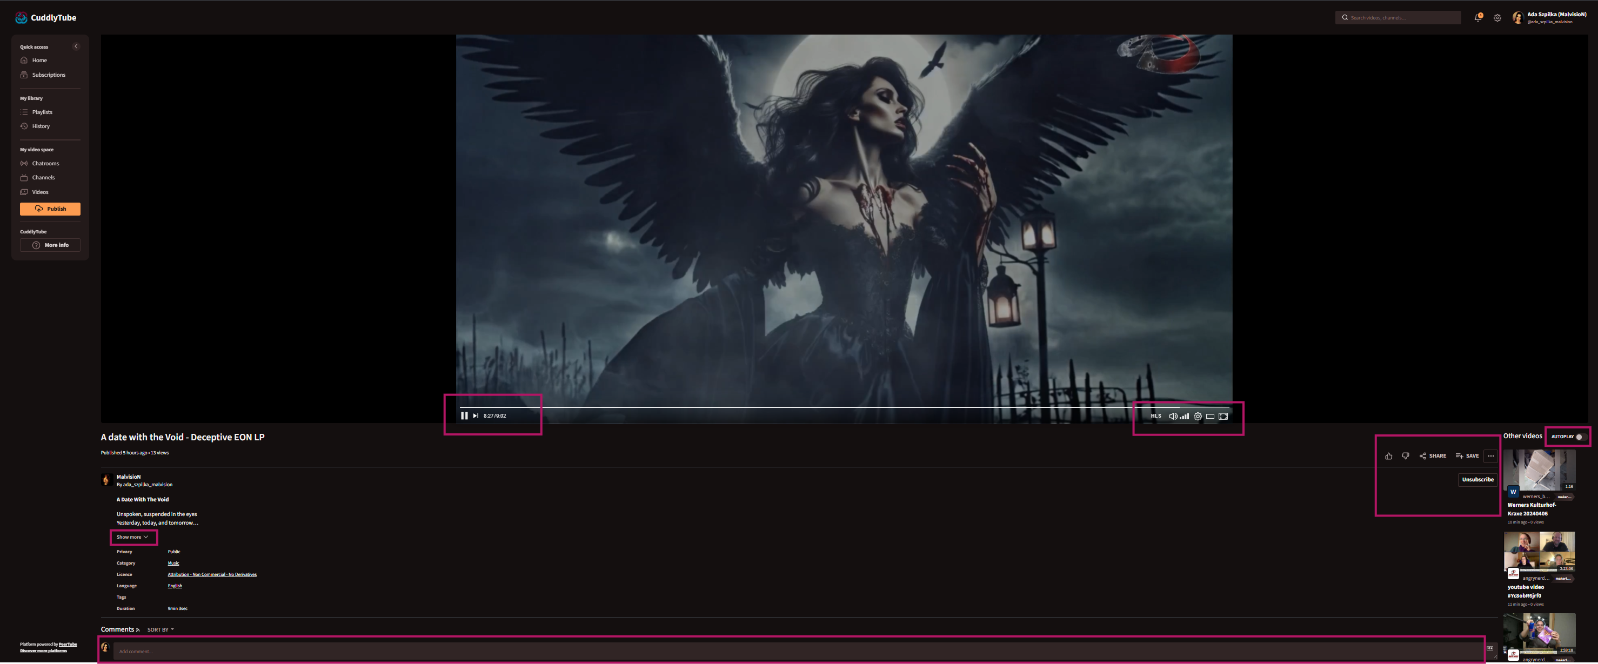Click the orange Publish button

click(x=50, y=209)
